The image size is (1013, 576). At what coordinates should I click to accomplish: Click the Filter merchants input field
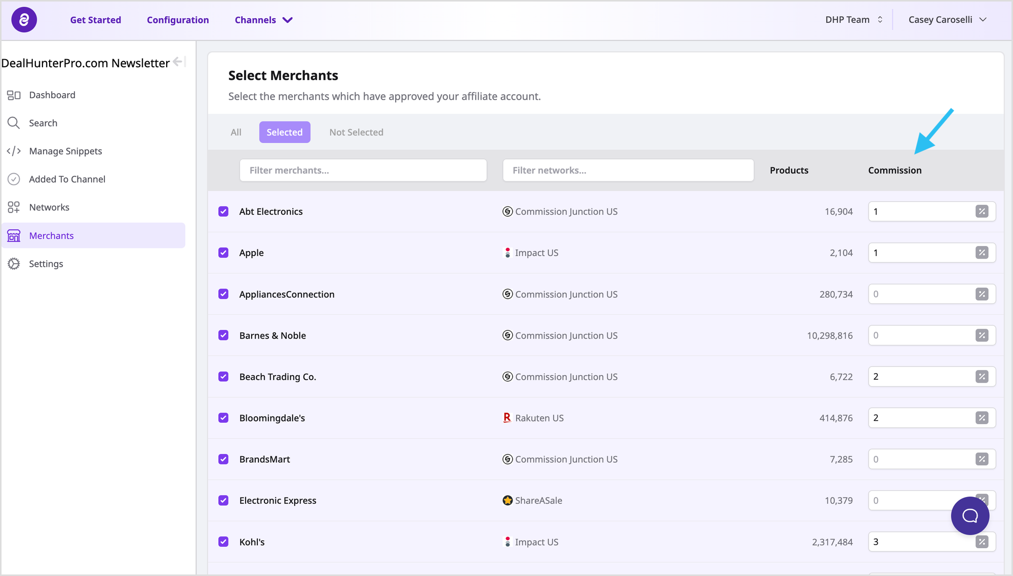coord(363,171)
